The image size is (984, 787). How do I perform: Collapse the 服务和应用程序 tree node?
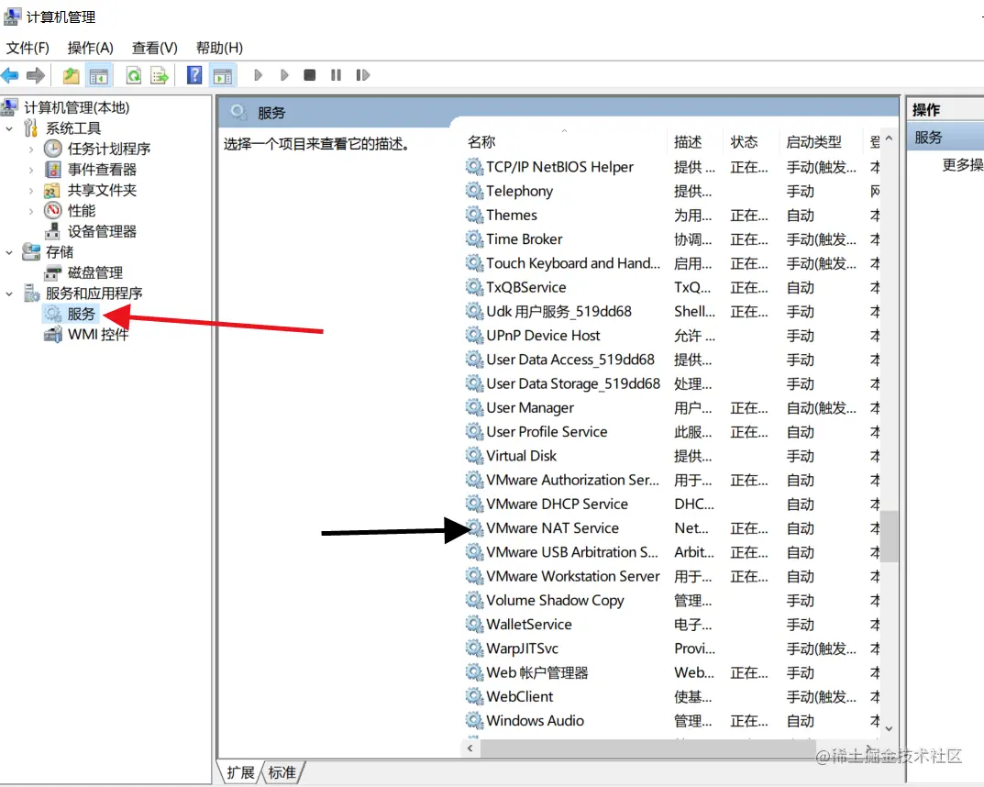tap(9, 294)
